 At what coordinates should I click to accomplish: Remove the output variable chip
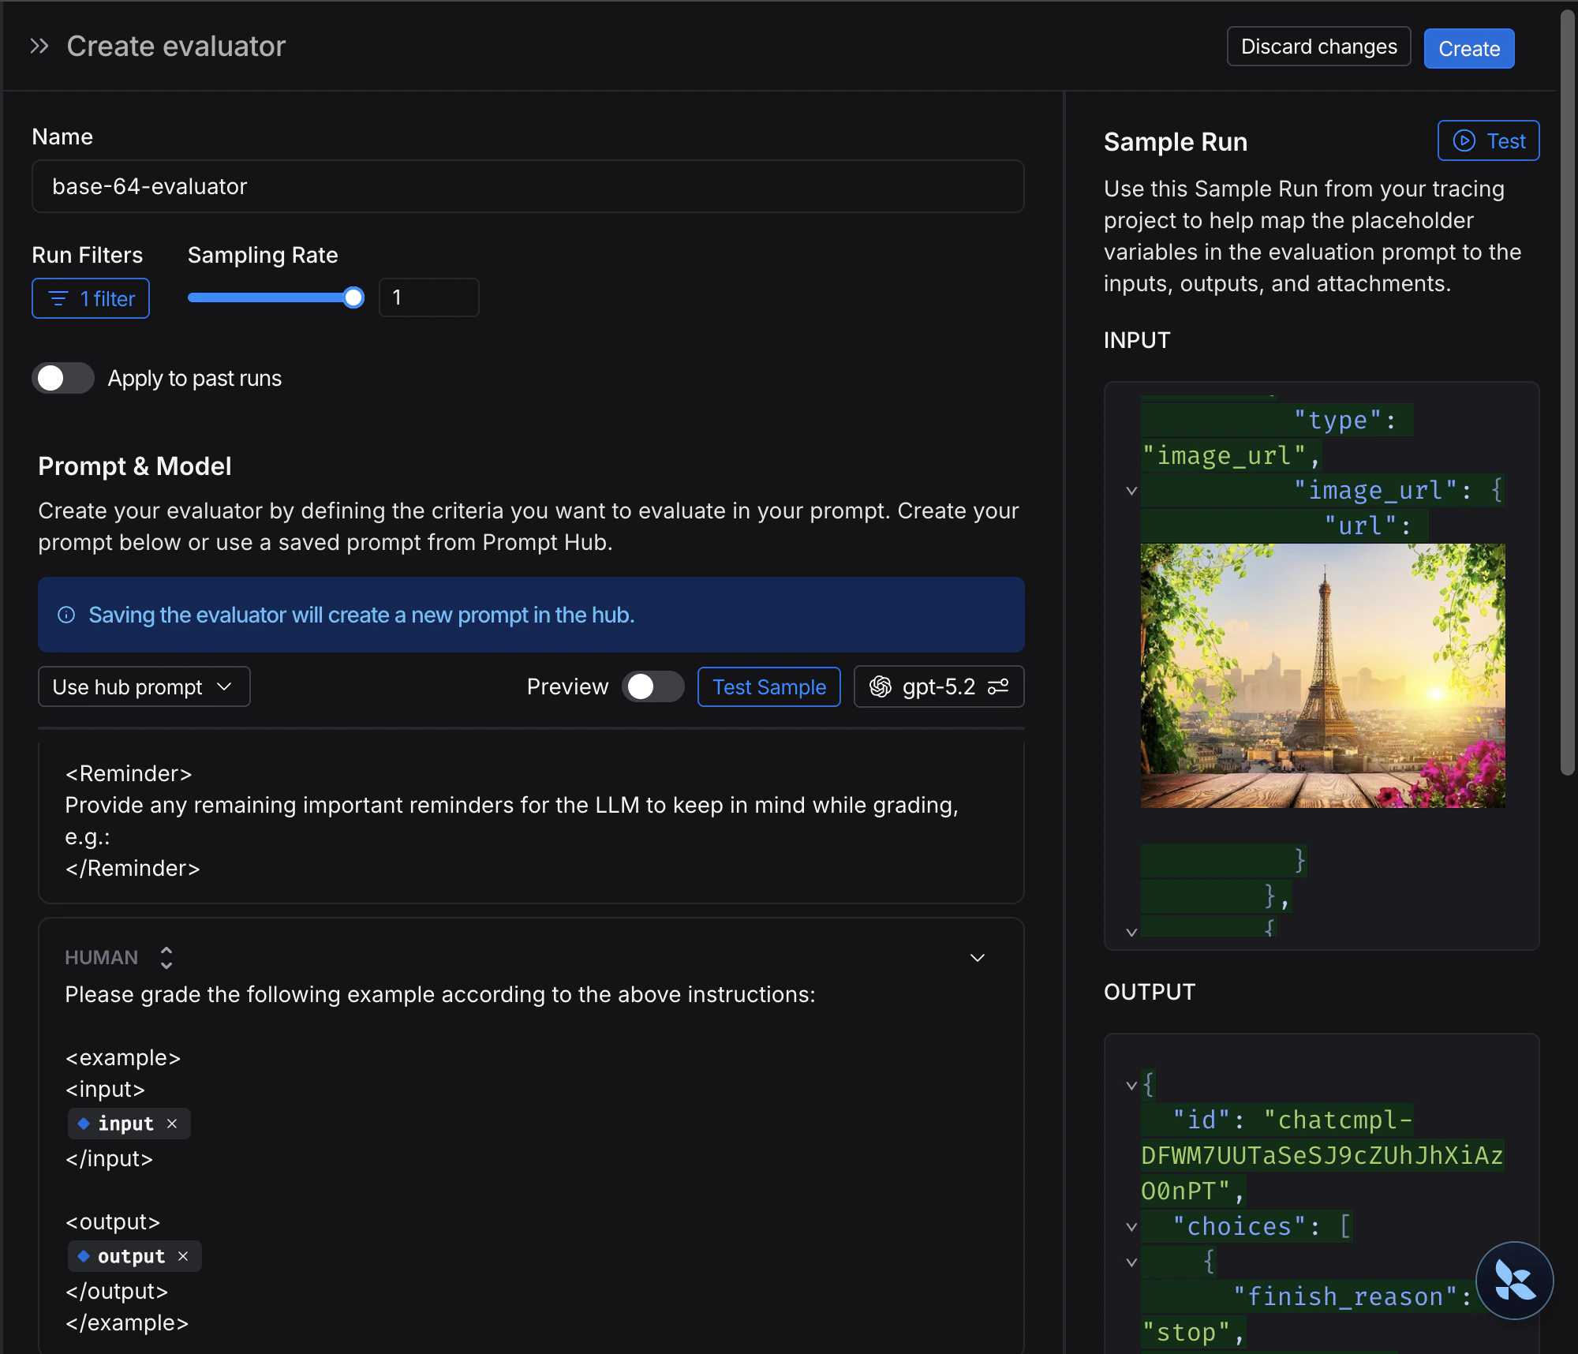click(182, 1256)
